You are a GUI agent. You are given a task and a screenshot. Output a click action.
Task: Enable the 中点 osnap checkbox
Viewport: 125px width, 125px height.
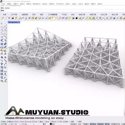point(19,121)
